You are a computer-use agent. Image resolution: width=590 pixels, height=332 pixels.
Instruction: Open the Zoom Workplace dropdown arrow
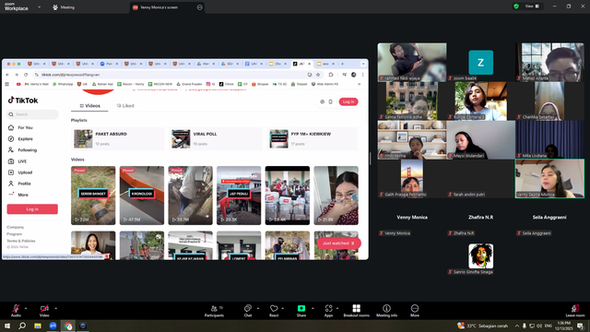point(39,6)
